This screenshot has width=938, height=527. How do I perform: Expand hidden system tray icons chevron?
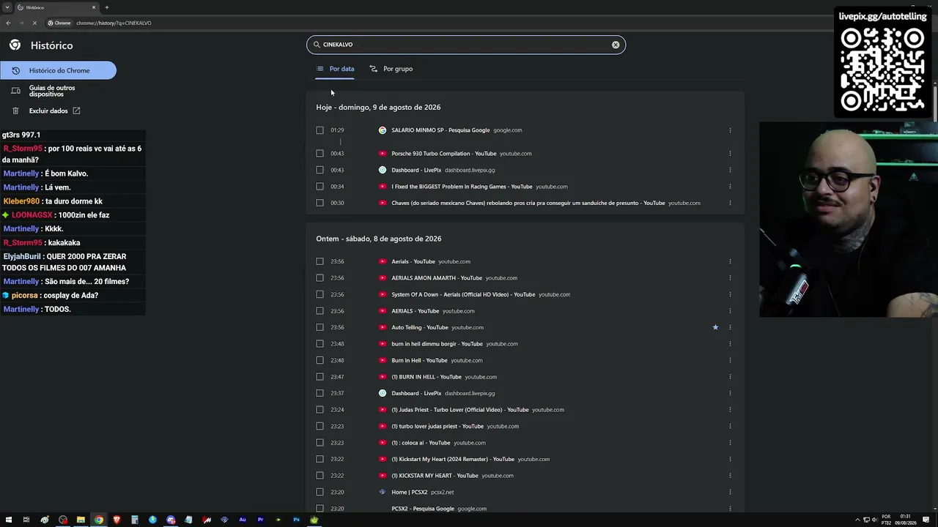(857, 520)
